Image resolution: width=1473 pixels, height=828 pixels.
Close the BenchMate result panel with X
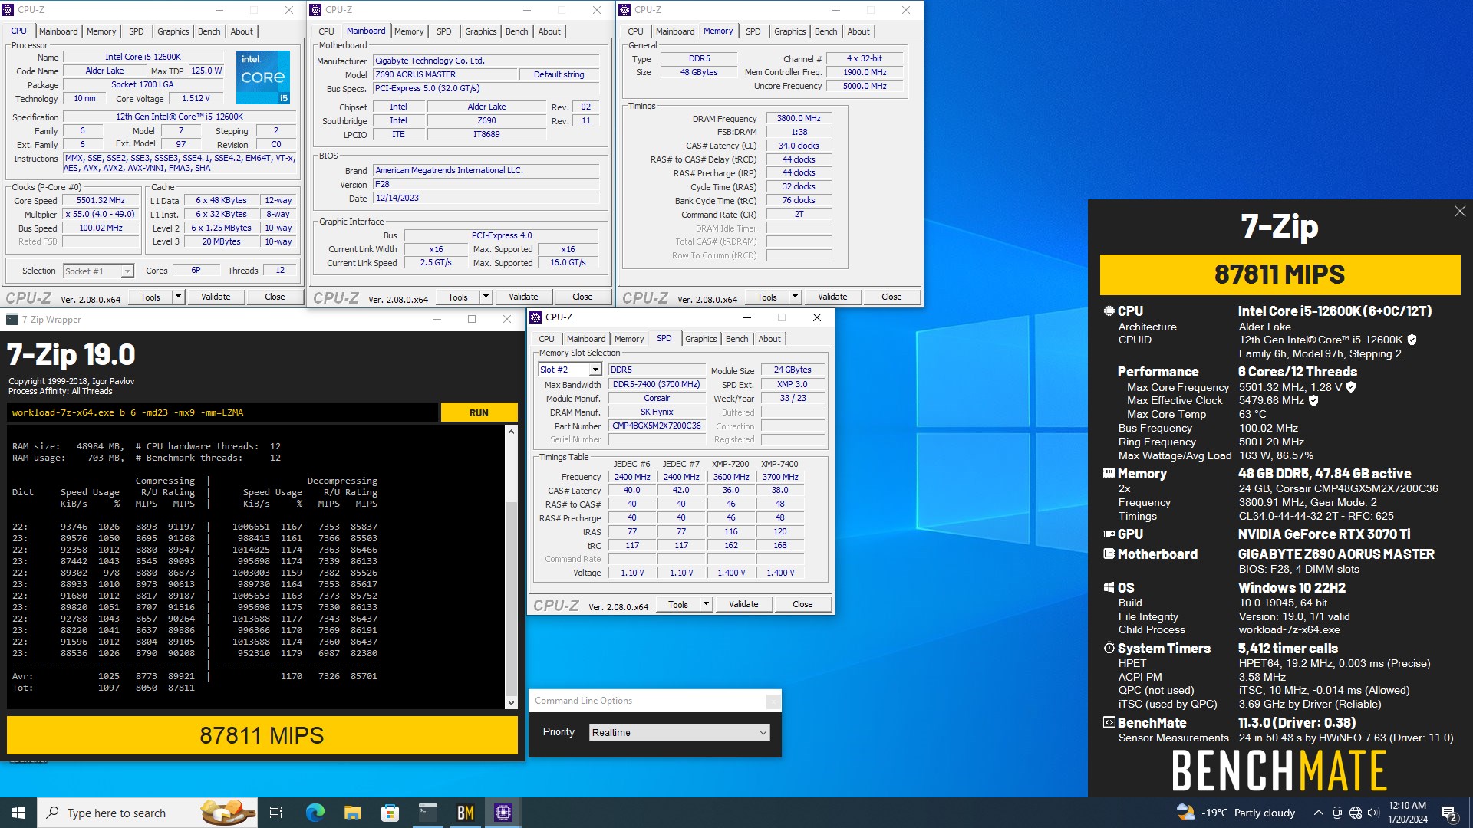point(1460,212)
